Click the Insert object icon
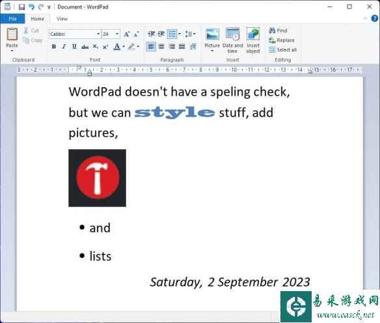Viewport: 380px width, 323px height. 253,35
